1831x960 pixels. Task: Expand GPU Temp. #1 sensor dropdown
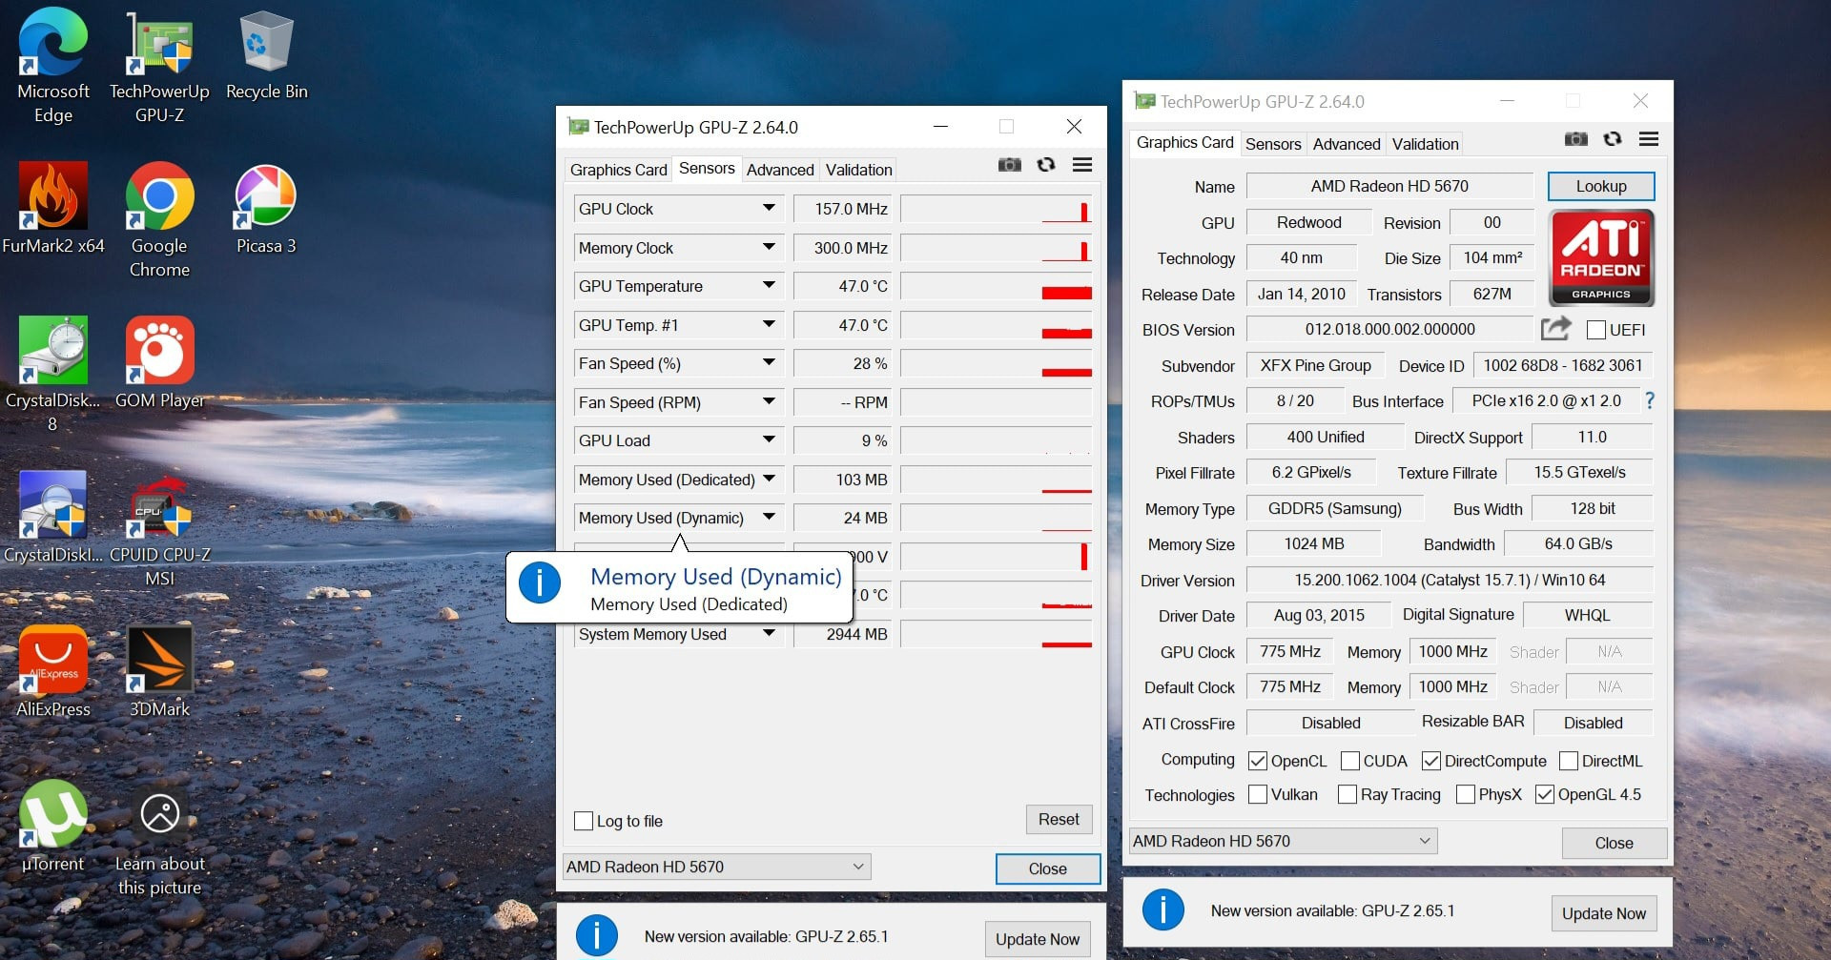(x=769, y=324)
